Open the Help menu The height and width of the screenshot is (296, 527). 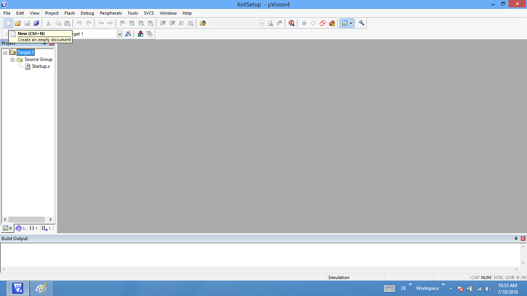tap(187, 13)
